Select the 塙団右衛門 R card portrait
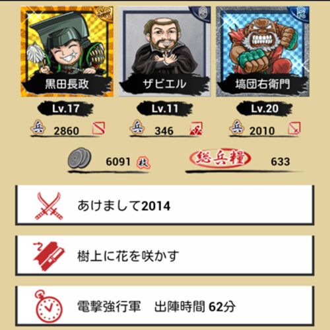330x330 pixels. tap(263, 51)
